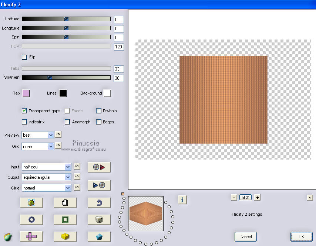Open the Grid dropdown
Screen dimensions: 316x246
tap(38, 147)
